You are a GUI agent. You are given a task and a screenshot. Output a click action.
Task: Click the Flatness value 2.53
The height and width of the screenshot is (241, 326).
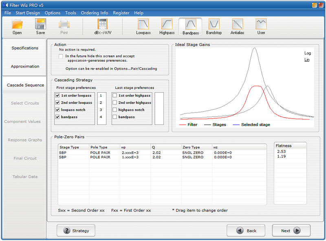(281, 152)
